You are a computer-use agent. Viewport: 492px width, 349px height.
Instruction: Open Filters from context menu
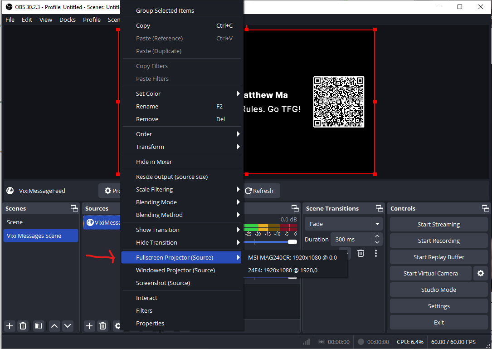182,310
